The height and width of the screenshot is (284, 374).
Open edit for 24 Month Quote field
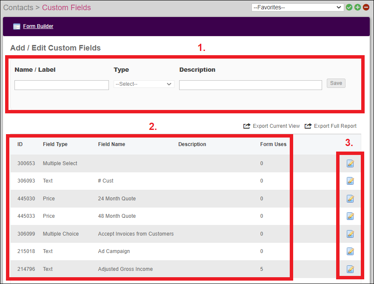coord(350,199)
